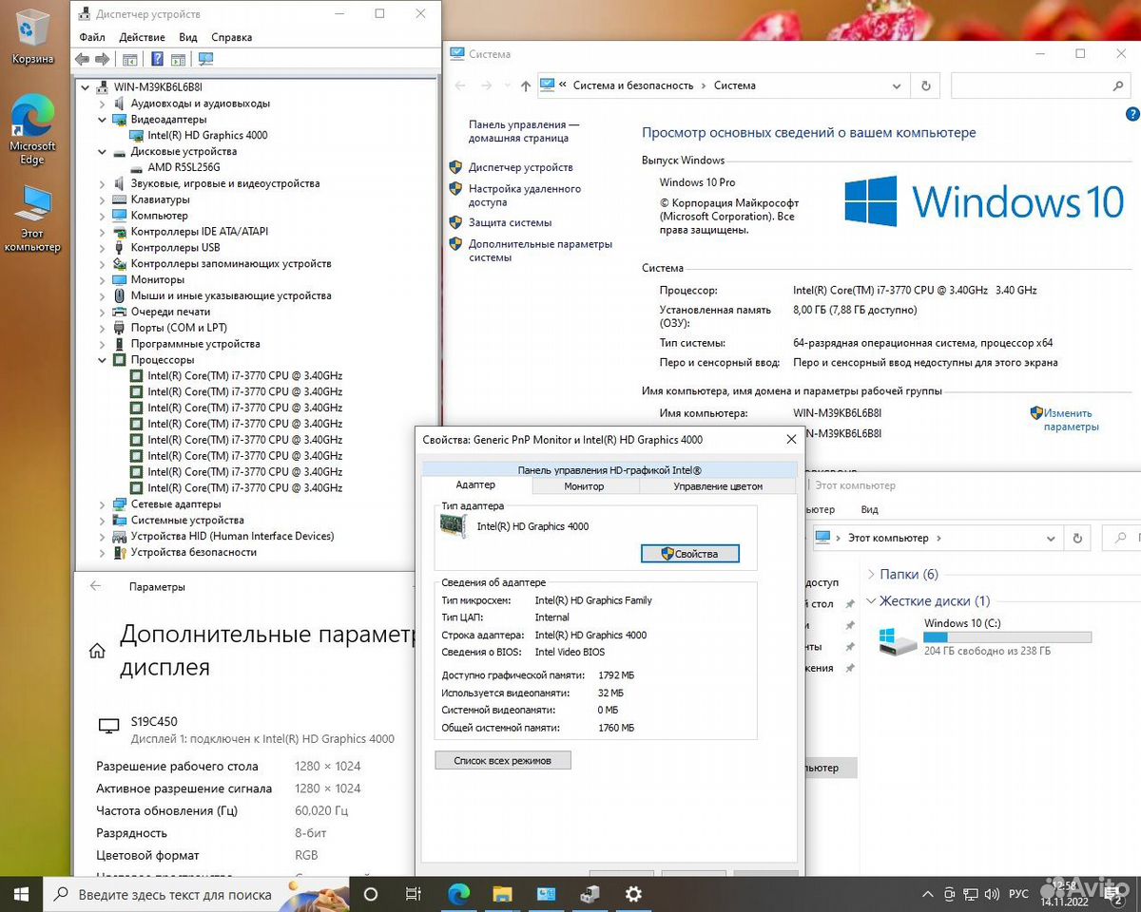Open Edge from the taskbar
Viewport: 1141px width, 912px height.
pyautogui.click(x=459, y=894)
